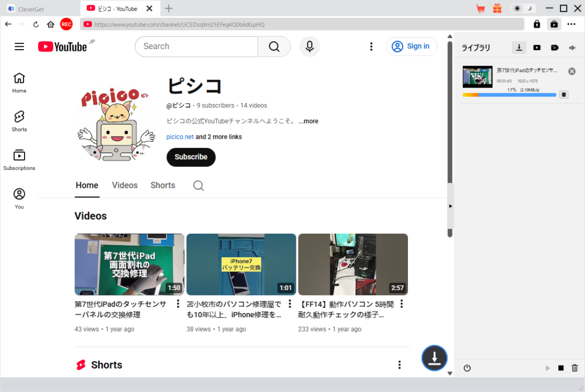Subscribe to the ピシコ channel
Screen dimensions: 585x392
click(191, 157)
